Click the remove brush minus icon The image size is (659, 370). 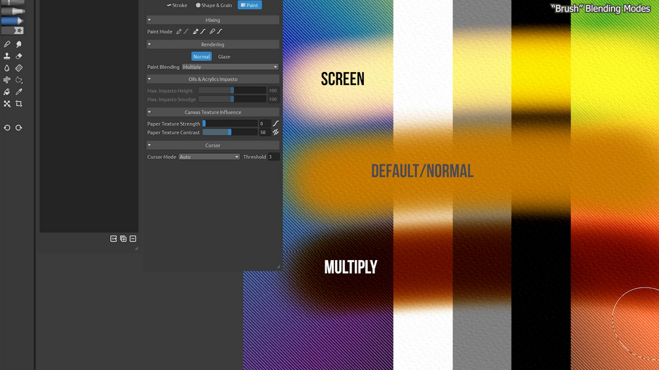(133, 238)
